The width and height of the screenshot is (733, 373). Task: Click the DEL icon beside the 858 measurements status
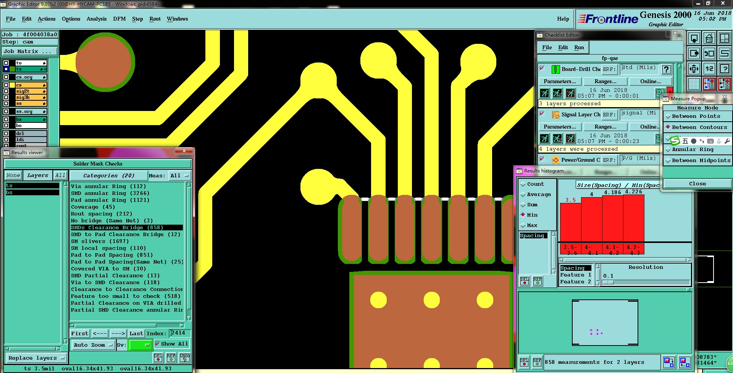pos(524,362)
